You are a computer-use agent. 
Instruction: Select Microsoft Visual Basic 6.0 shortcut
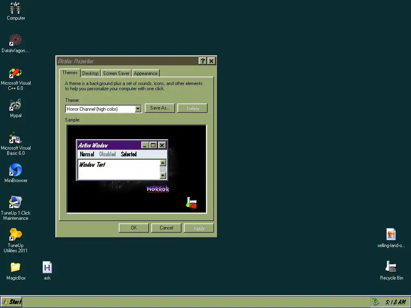(16, 144)
